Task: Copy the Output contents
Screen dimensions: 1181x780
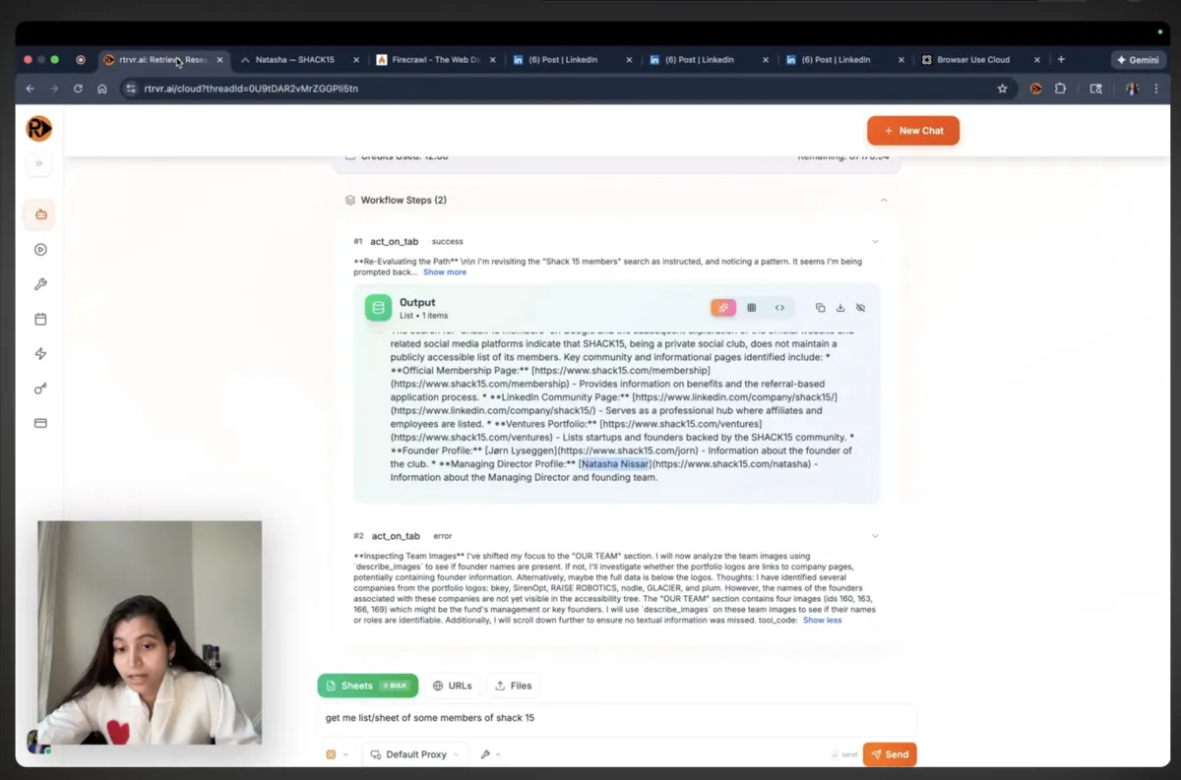Action: [821, 308]
